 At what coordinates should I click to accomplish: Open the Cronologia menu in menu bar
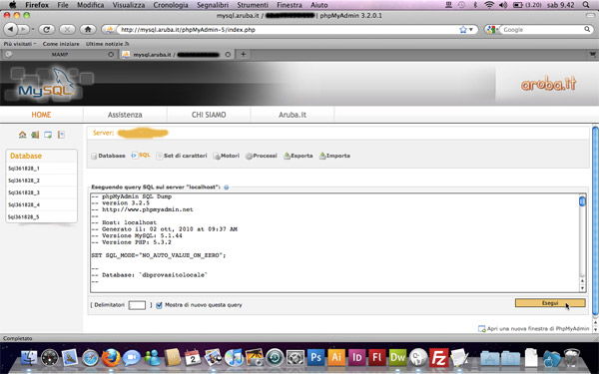tap(171, 5)
